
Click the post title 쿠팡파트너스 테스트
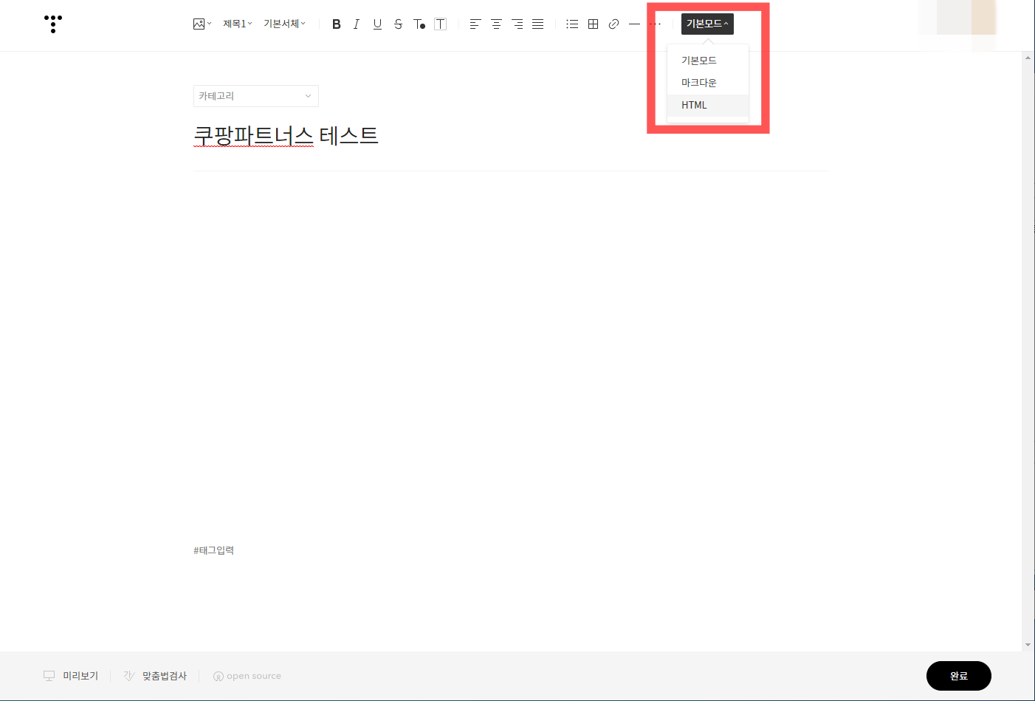tap(286, 135)
